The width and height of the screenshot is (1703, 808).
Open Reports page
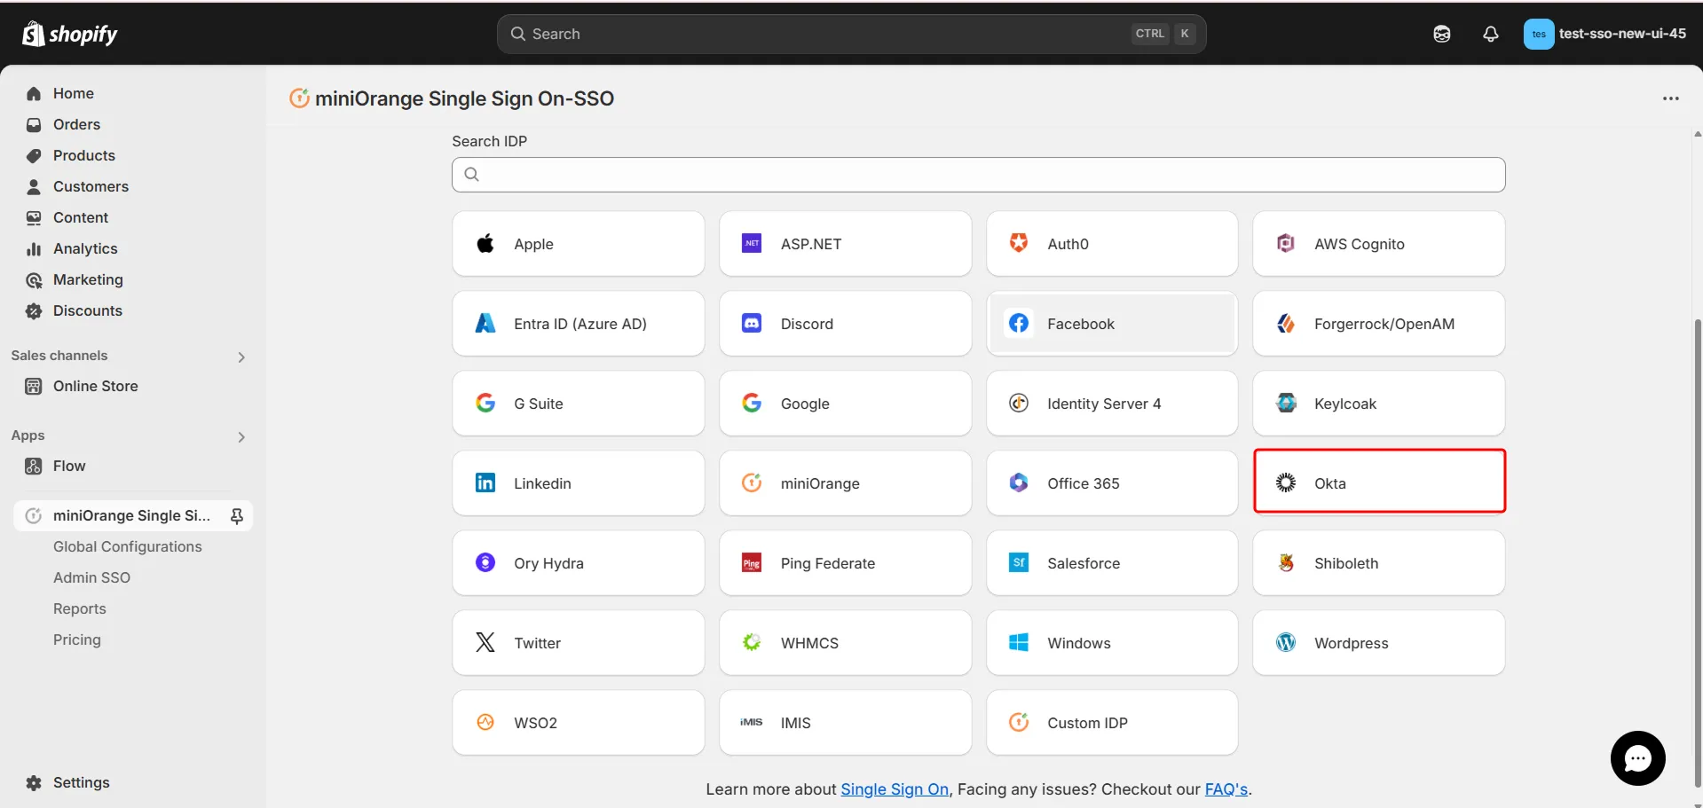(x=79, y=608)
